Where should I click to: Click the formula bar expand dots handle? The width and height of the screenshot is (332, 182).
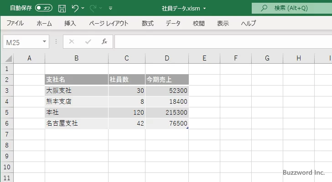(56, 41)
